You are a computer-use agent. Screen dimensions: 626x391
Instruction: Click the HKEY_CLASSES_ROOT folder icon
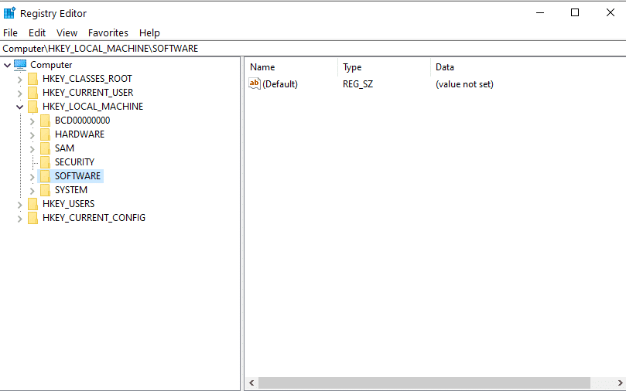tap(32, 79)
